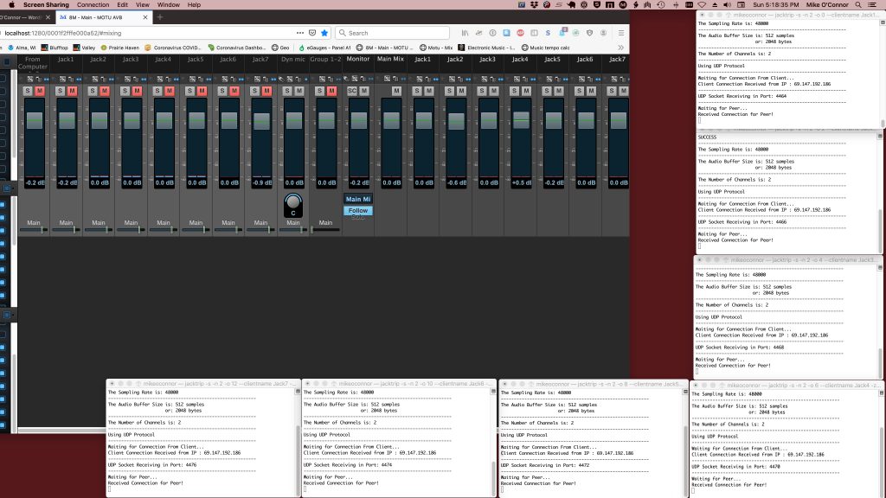Unmute the From Computer channel
The width and height of the screenshot is (886, 498).
[x=40, y=91]
